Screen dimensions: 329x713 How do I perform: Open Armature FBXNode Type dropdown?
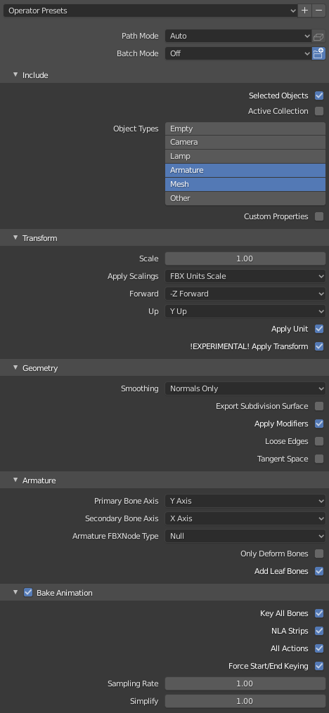[245, 536]
